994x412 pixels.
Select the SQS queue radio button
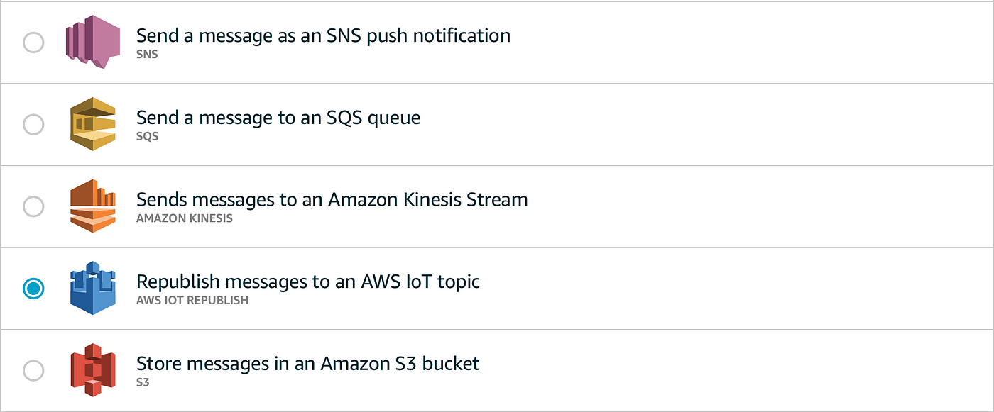pyautogui.click(x=33, y=125)
